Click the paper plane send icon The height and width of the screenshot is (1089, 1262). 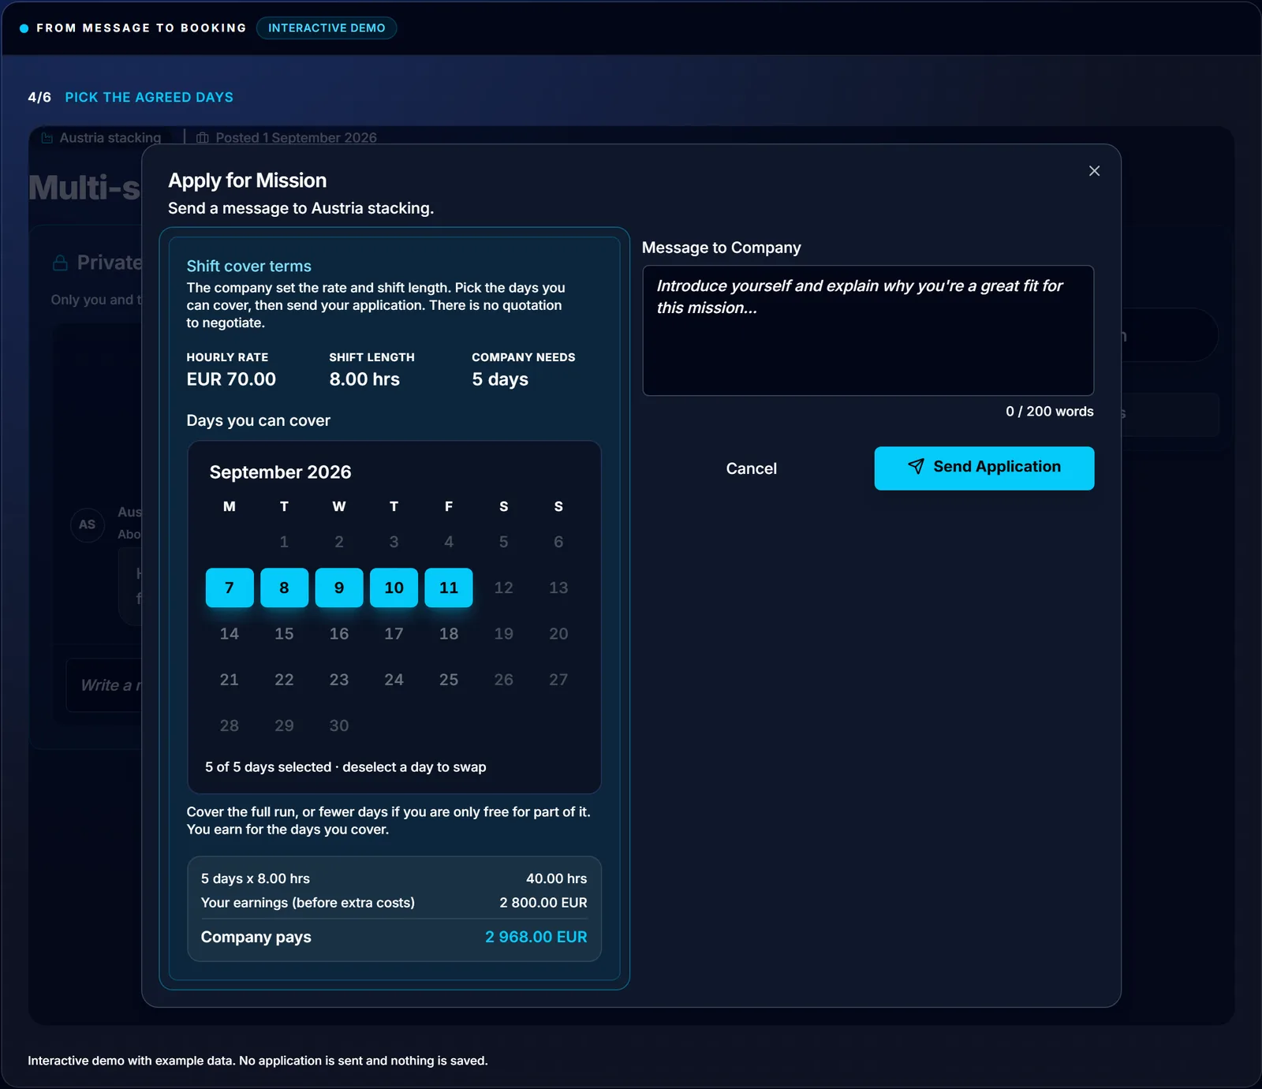click(916, 467)
